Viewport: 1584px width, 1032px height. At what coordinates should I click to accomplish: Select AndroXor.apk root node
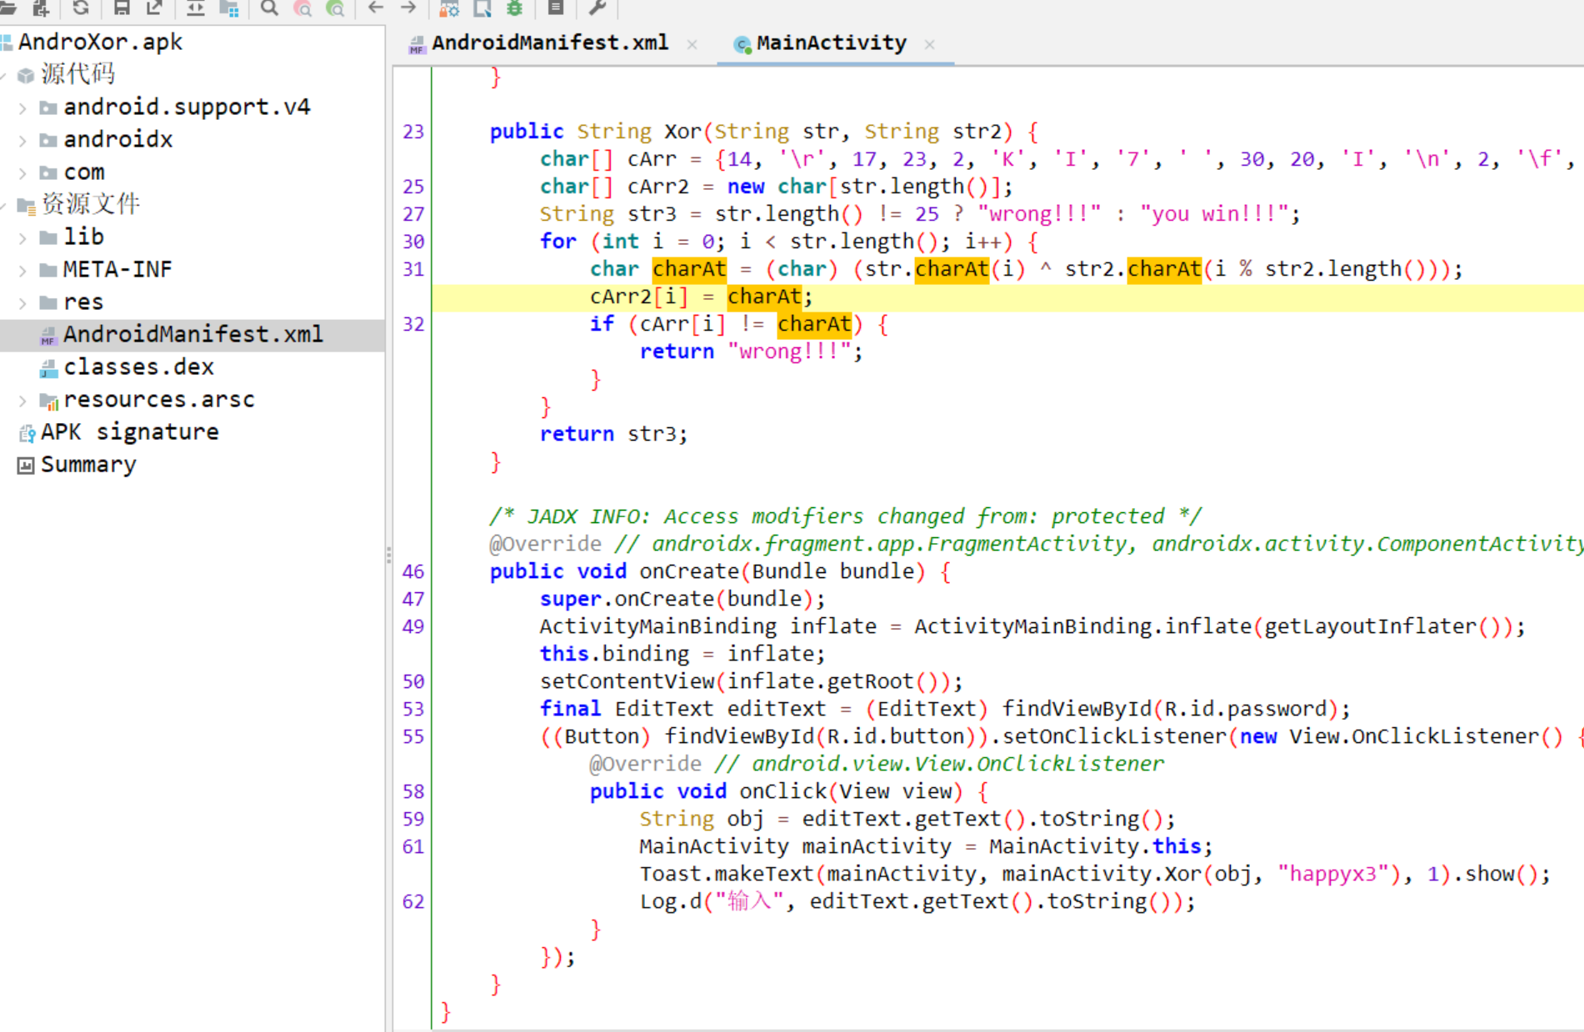(x=100, y=42)
